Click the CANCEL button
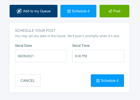Viewport: 140px width, 100px height. click(28, 81)
